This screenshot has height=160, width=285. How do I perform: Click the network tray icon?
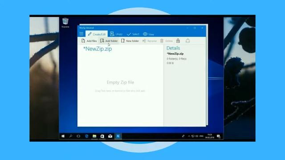tap(193, 136)
